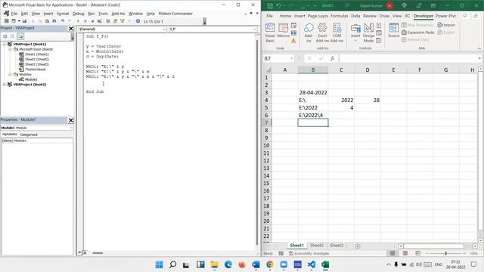Open the Add-ins gallery in Excel ribbon
This screenshot has width=484, height=272.
pyautogui.click(x=309, y=32)
